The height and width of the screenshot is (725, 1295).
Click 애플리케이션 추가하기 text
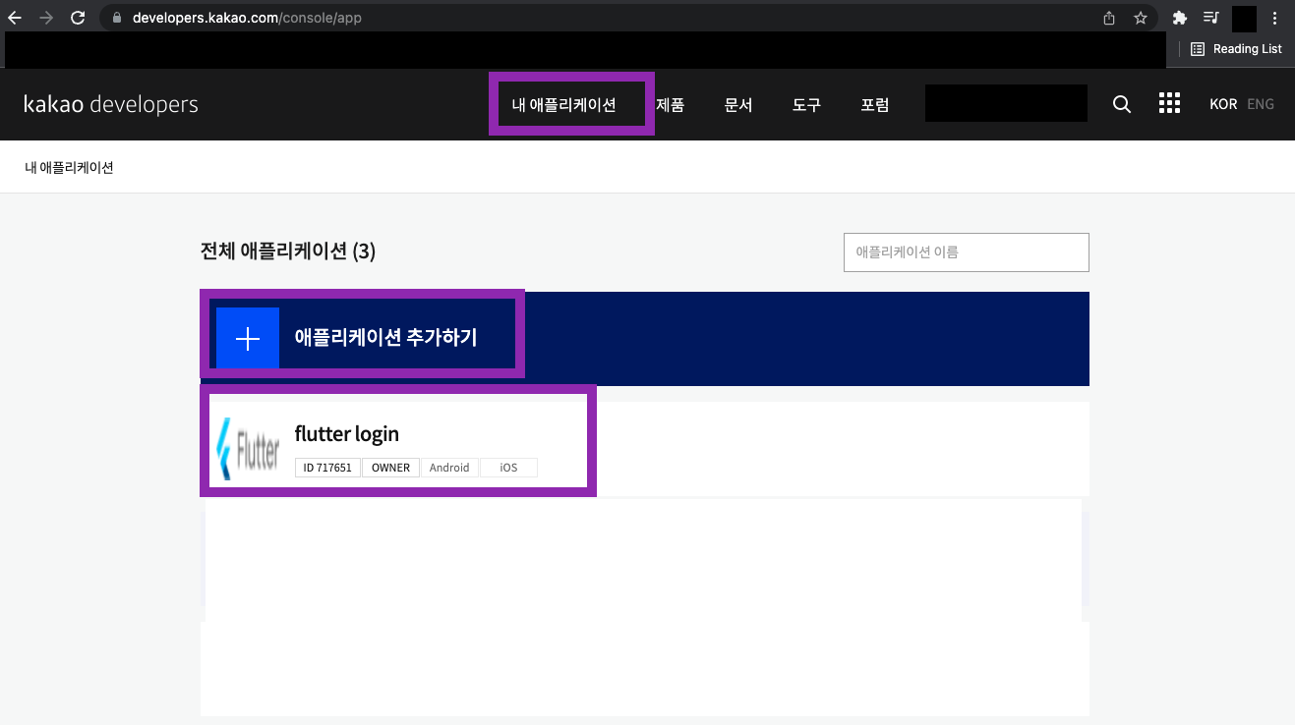click(386, 338)
